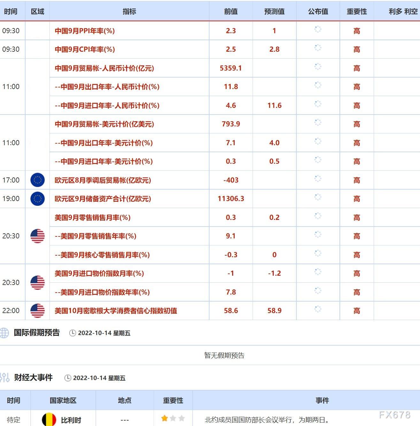Click the EU flag icon at 17:00

click(37, 180)
